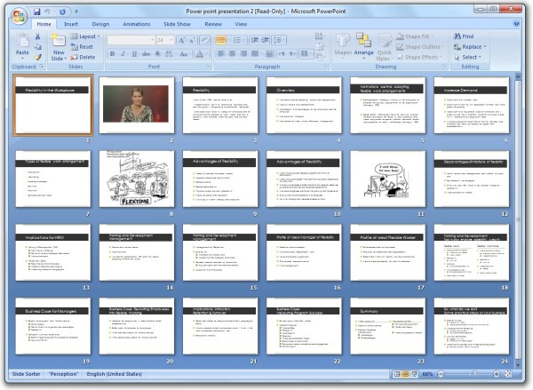The width and height of the screenshot is (533, 390).
Task: Open the Slide Show tab
Action: pos(177,24)
